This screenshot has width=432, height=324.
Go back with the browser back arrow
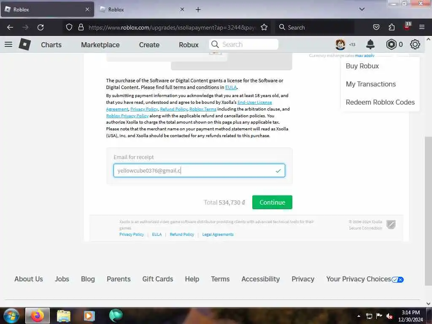[10, 27]
